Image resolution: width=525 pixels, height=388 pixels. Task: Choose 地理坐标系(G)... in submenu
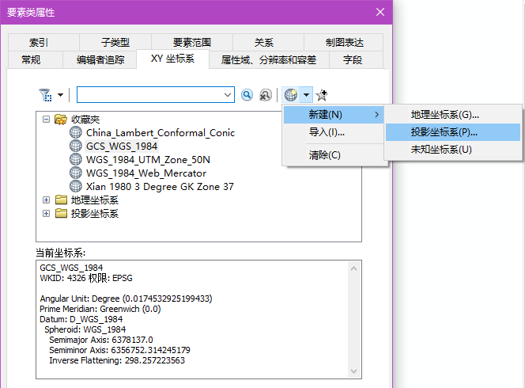453,115
